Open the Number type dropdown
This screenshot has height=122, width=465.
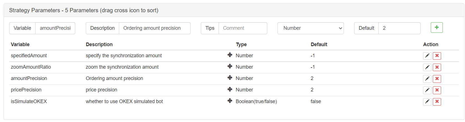pyautogui.click(x=310, y=28)
